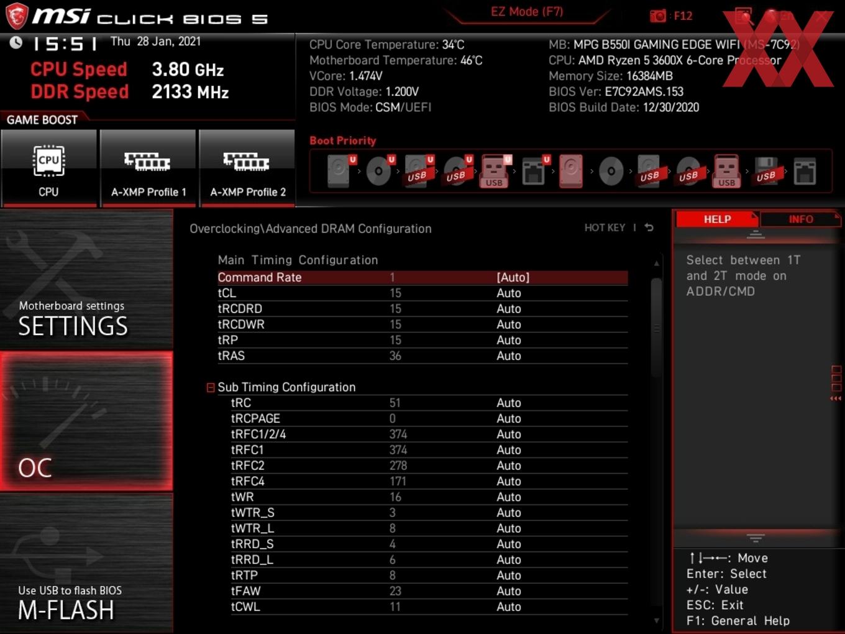
Task: Select the highlighted UEFI USB key boot icon
Action: point(495,171)
